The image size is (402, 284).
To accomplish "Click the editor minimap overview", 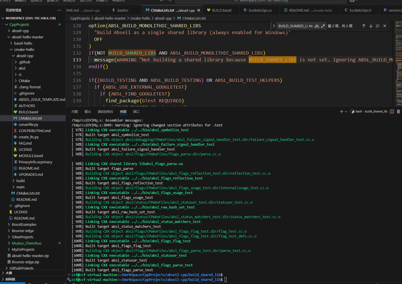I will pyautogui.click(x=398, y=63).
